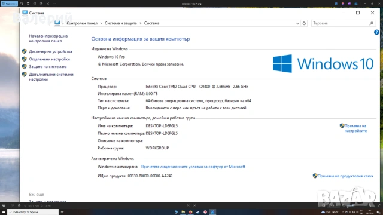The image size is (383, 215).
Task: Click shield icon next to Промяна на настройките
Action: coord(342,126)
